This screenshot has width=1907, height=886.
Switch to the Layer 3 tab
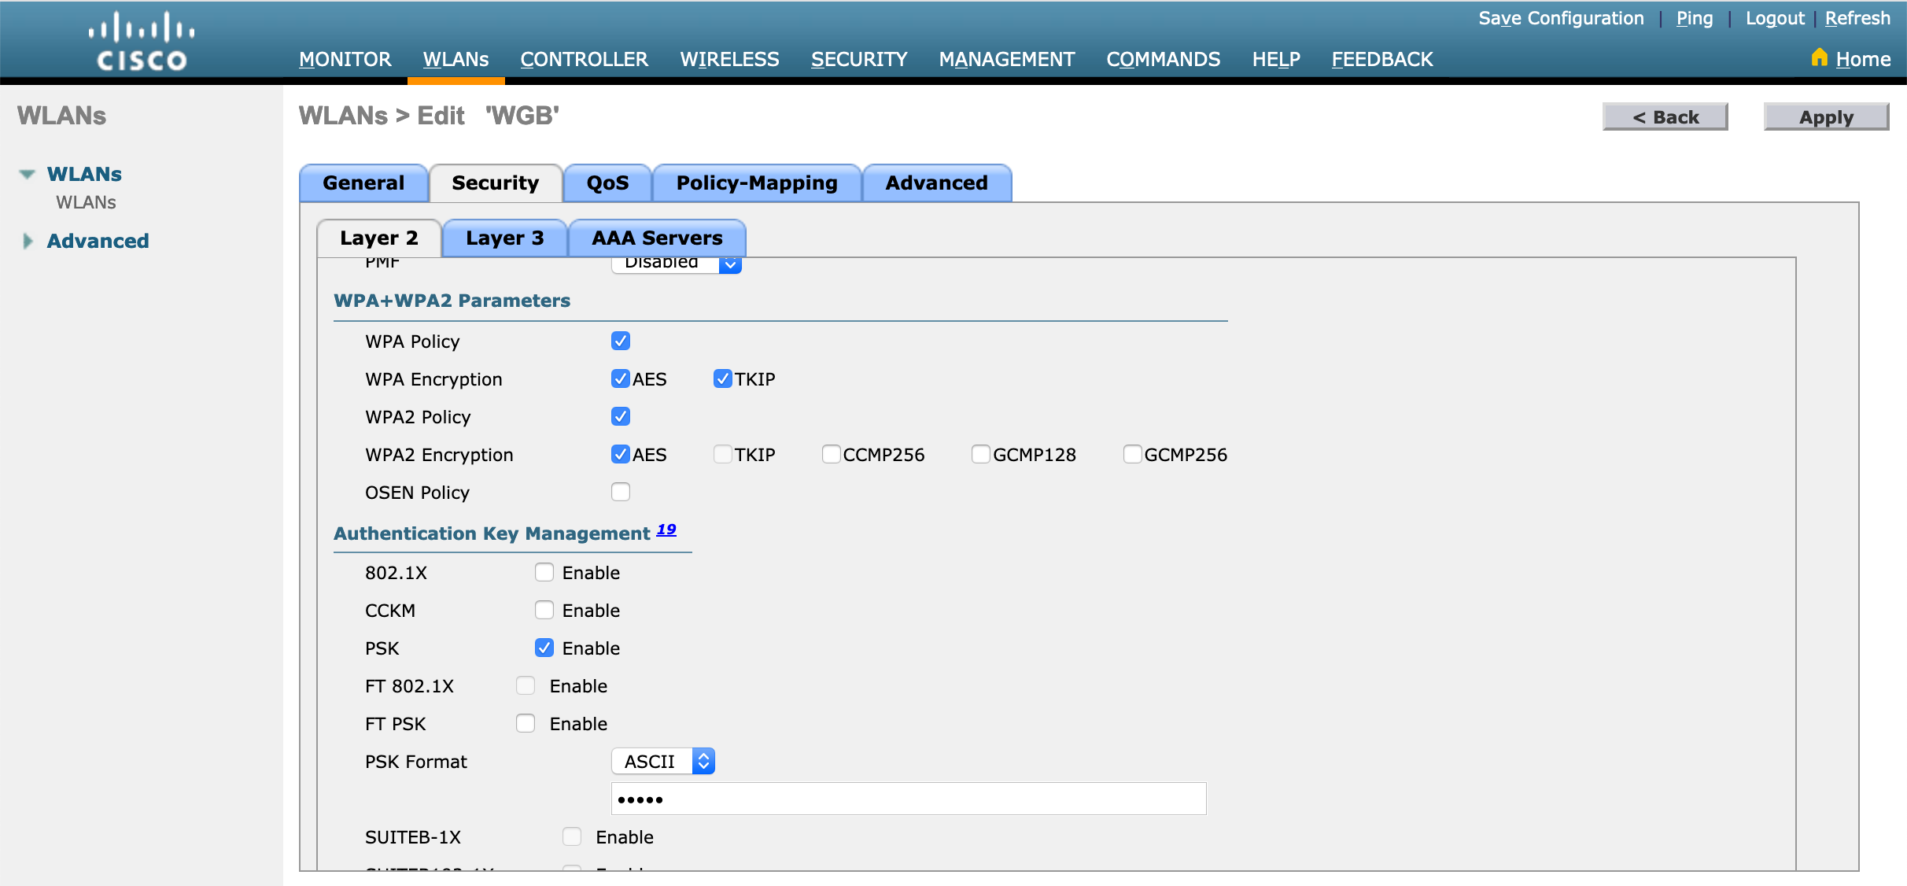[x=504, y=238]
